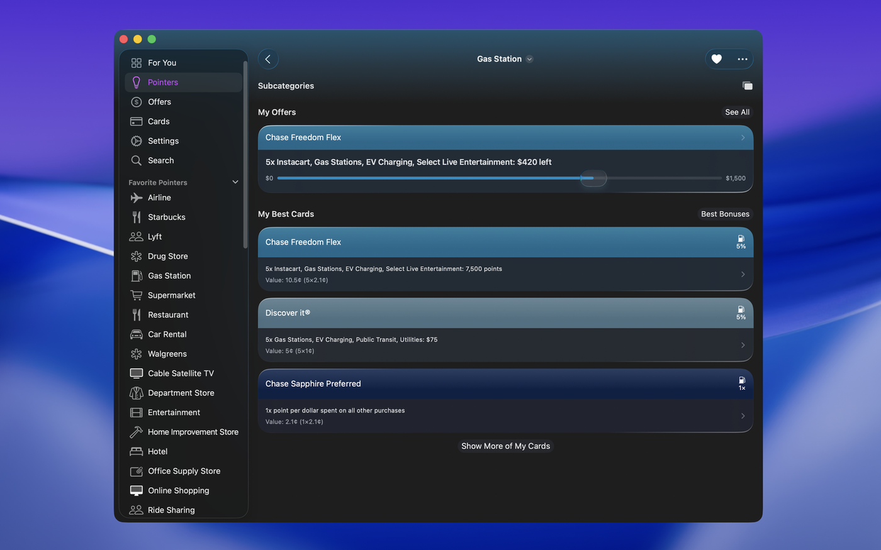Expand the Gas Station title dropdown
The height and width of the screenshot is (550, 881).
pos(529,59)
